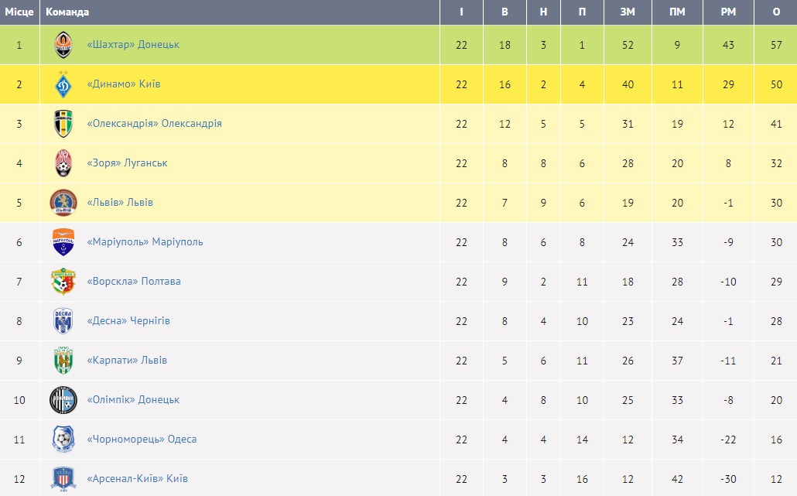Click the Vorskla Poltava club crest
The width and height of the screenshot is (797, 496).
coord(63,282)
